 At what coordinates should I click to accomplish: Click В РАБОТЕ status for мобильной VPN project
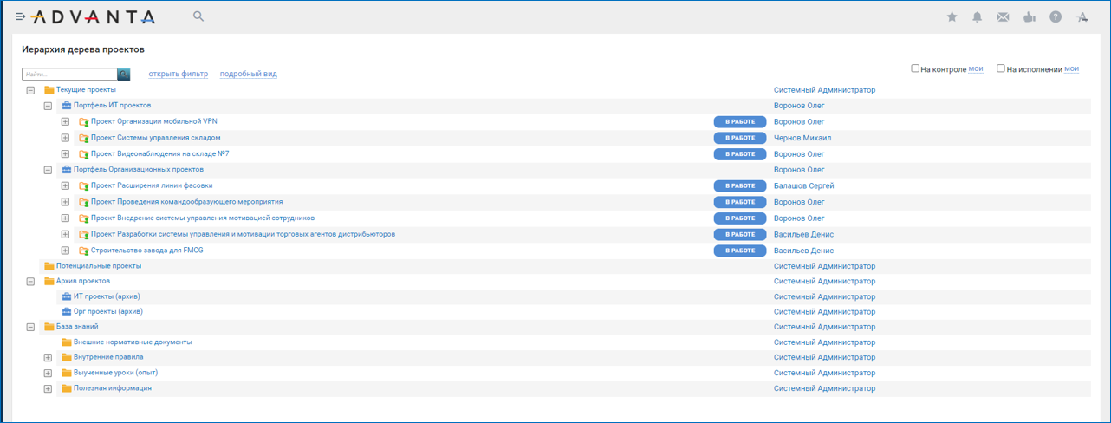(x=740, y=122)
